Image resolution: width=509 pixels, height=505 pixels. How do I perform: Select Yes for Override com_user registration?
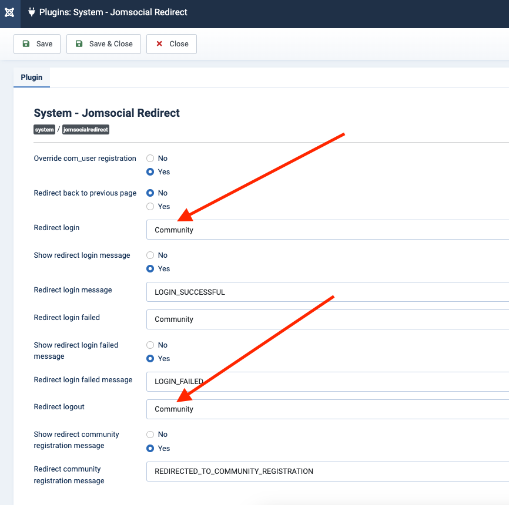(x=150, y=172)
